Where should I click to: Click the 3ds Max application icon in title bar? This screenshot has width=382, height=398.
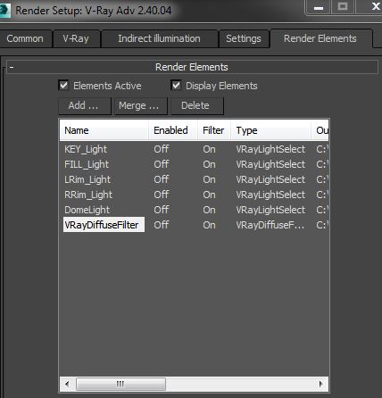coord(4,10)
